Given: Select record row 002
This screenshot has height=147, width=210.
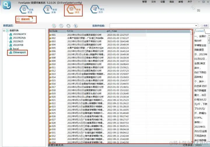Looking at the screenshot, I should tap(97, 38).
